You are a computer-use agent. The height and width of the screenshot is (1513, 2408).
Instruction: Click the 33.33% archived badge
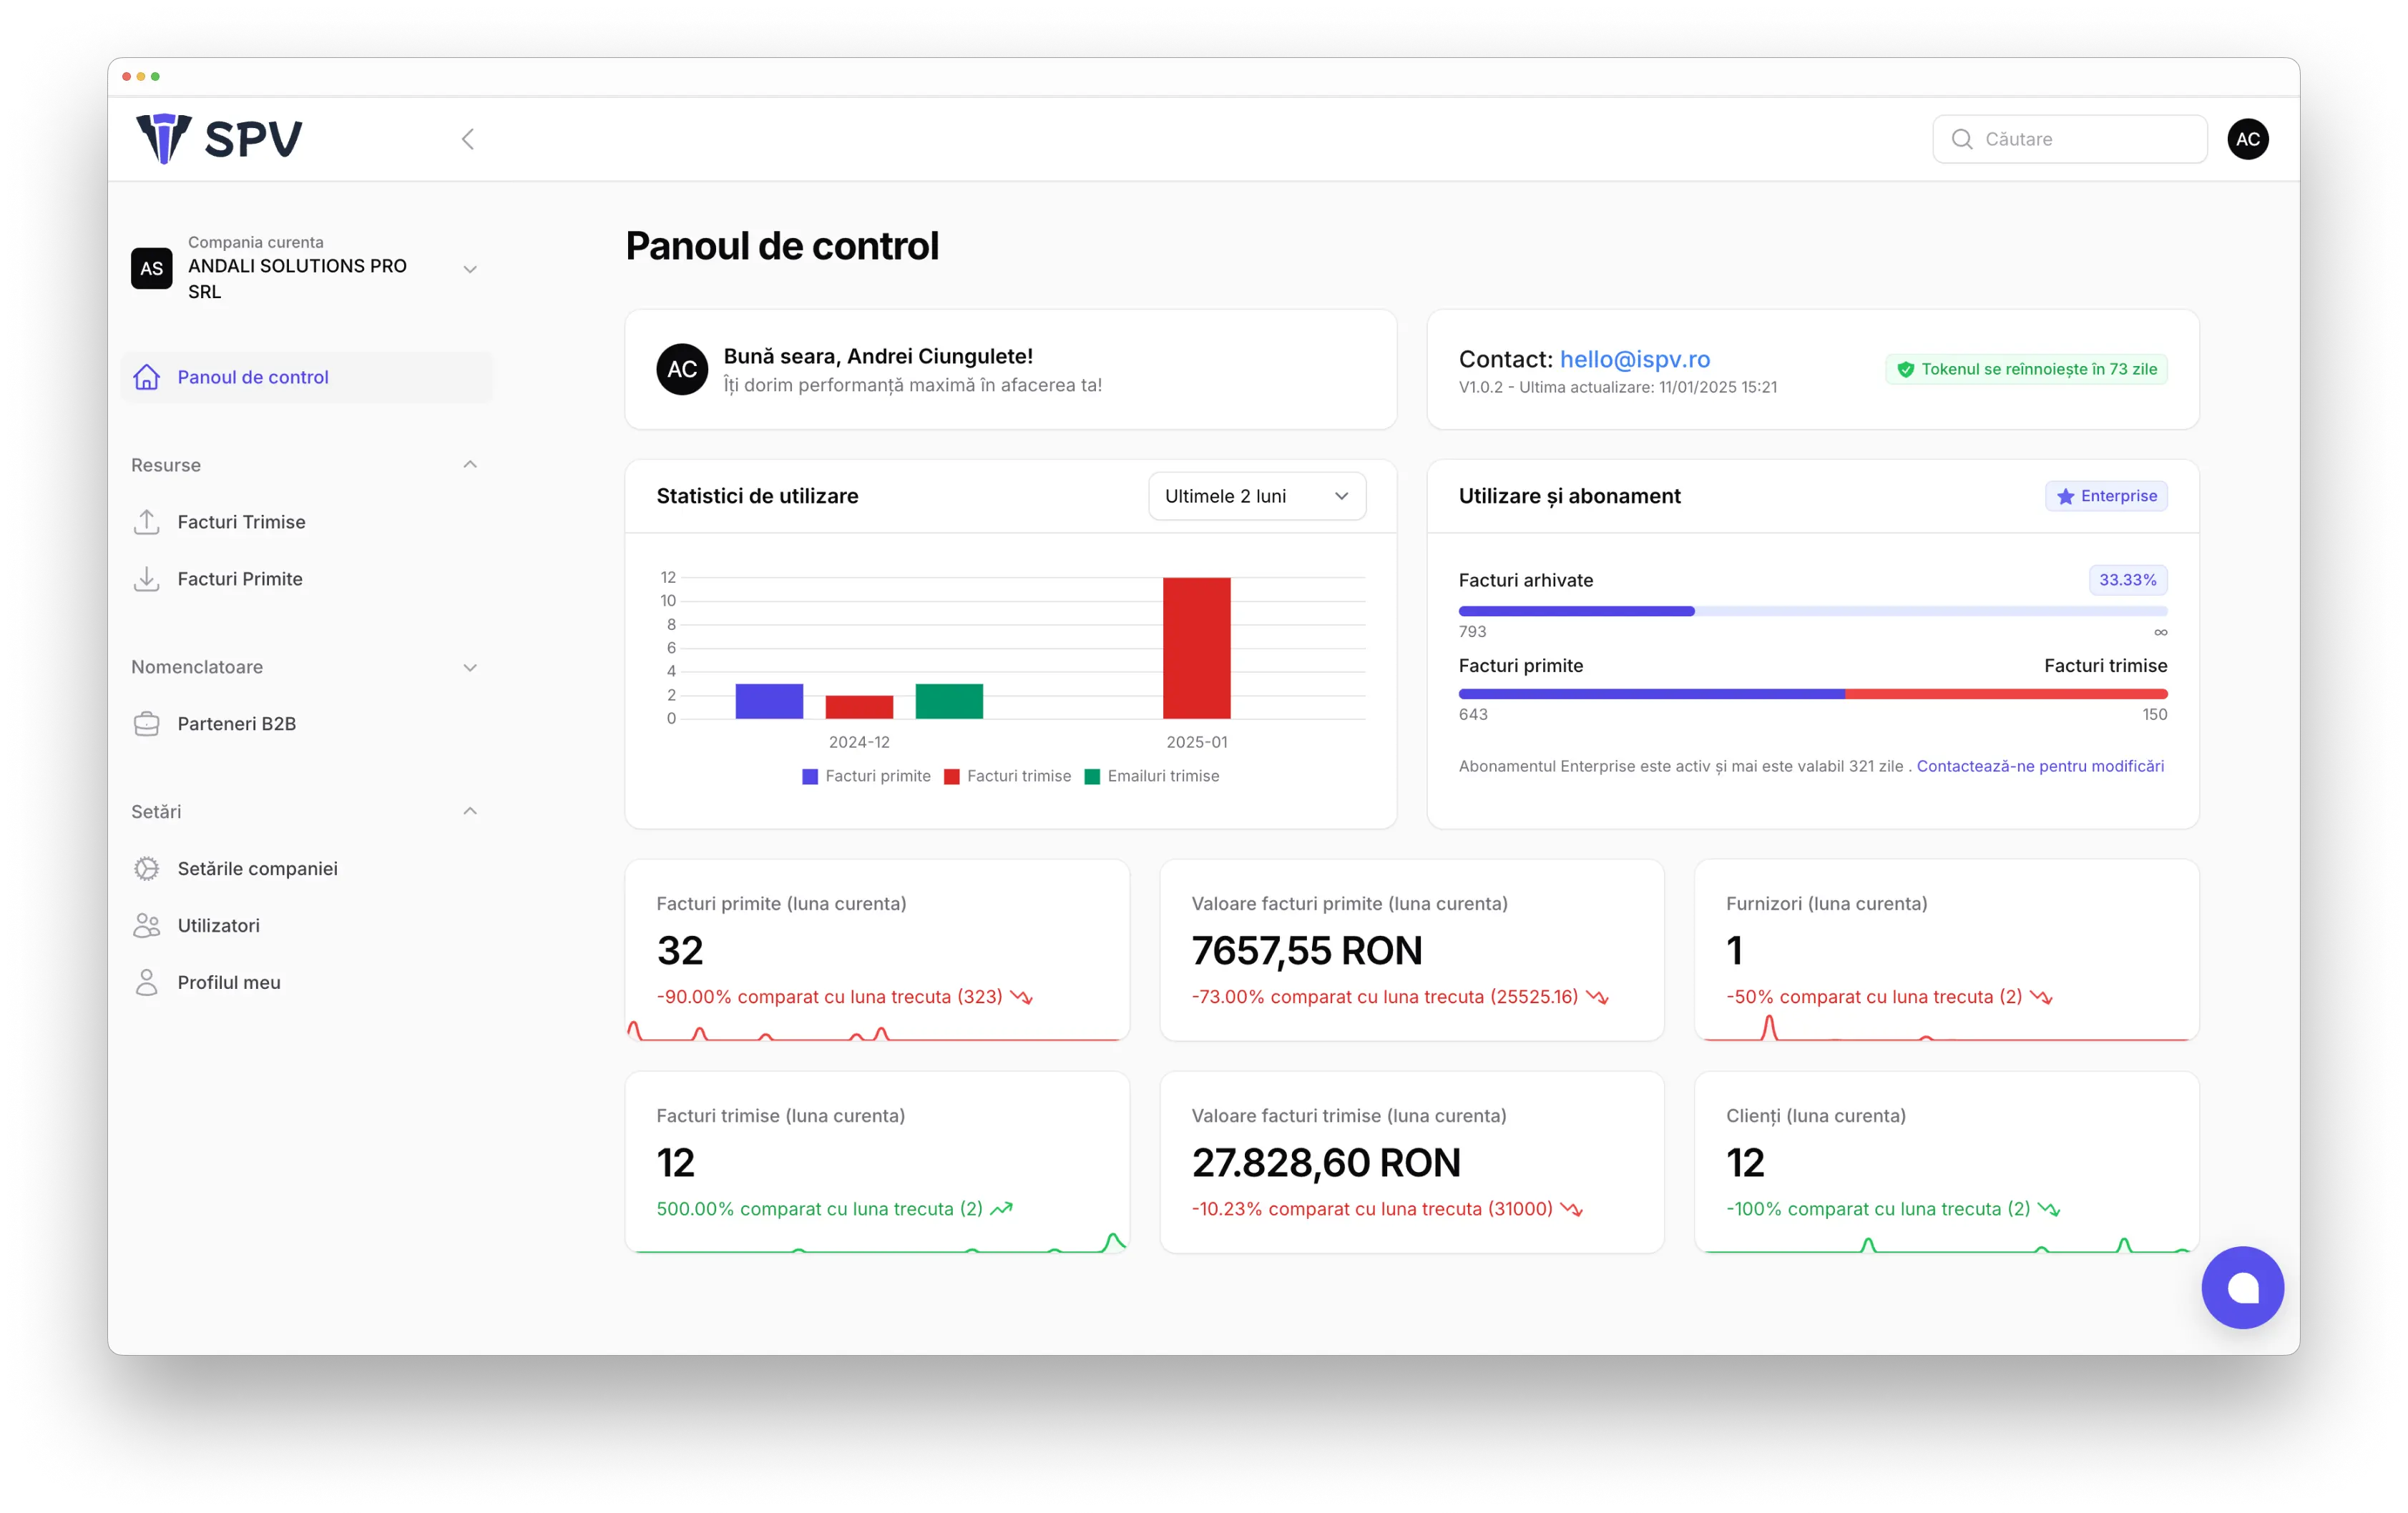pyautogui.click(x=2127, y=580)
